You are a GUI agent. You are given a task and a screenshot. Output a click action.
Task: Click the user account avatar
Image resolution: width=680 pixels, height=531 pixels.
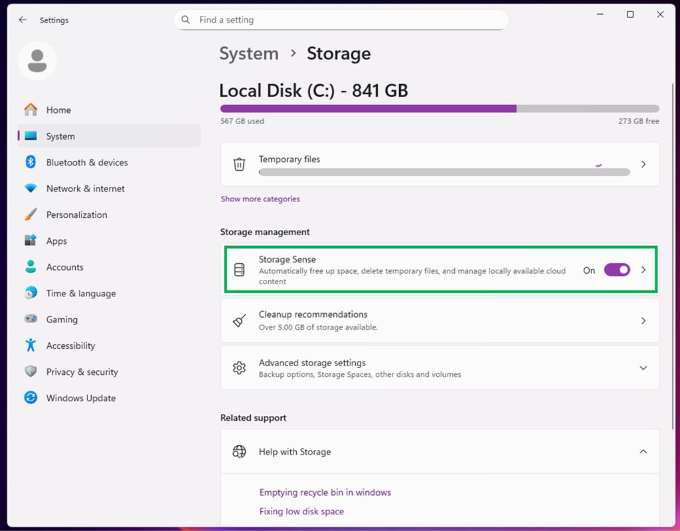(37, 60)
